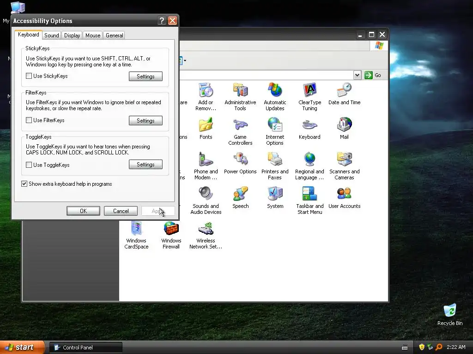Open System control panel icon
473x354 pixels.
[275, 197]
